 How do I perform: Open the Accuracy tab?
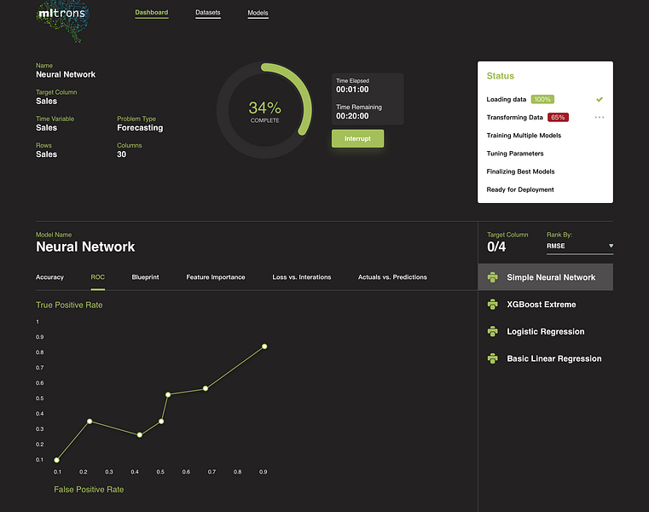(49, 277)
